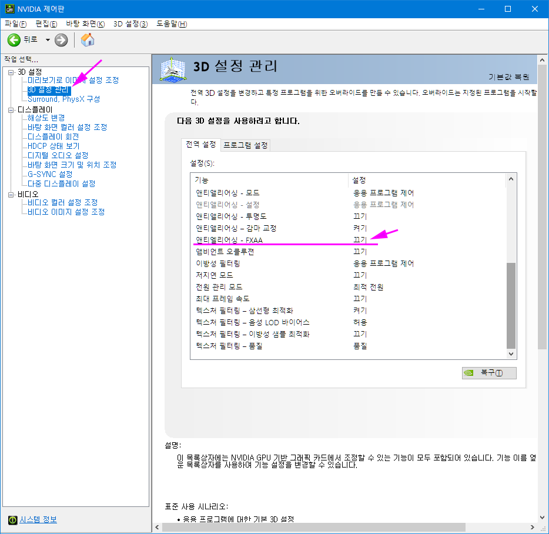Click the Forward arrow icon
The height and width of the screenshot is (534, 549).
[61, 40]
